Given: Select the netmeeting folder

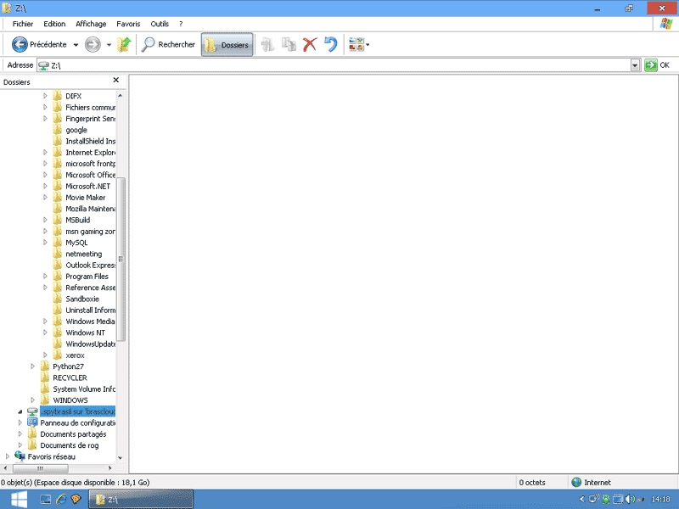Looking at the screenshot, I should [83, 254].
